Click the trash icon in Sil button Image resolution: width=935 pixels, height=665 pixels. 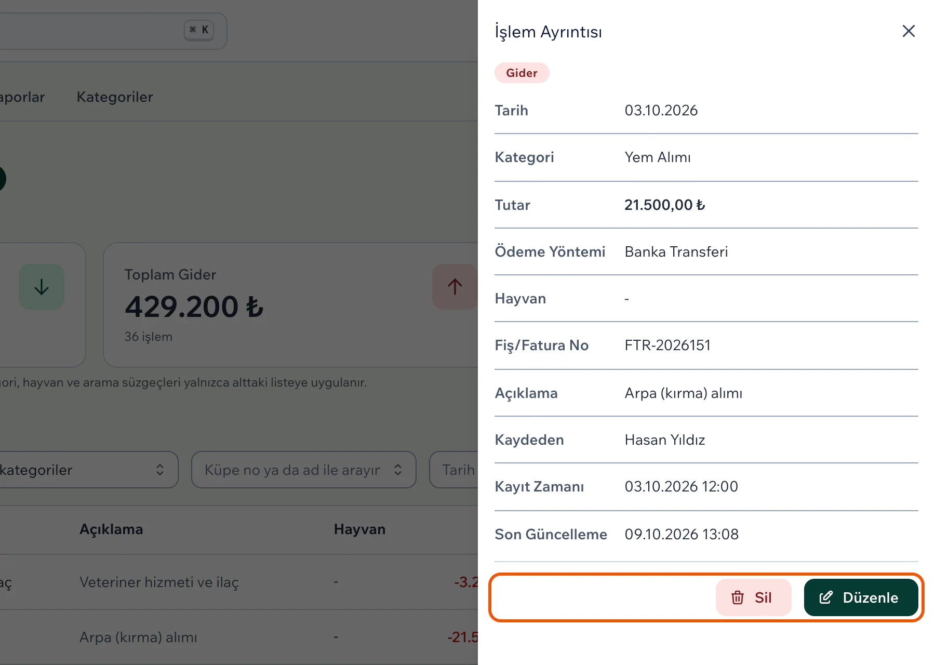click(738, 597)
